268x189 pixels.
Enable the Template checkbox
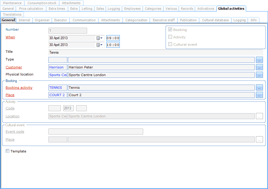(x=7, y=151)
